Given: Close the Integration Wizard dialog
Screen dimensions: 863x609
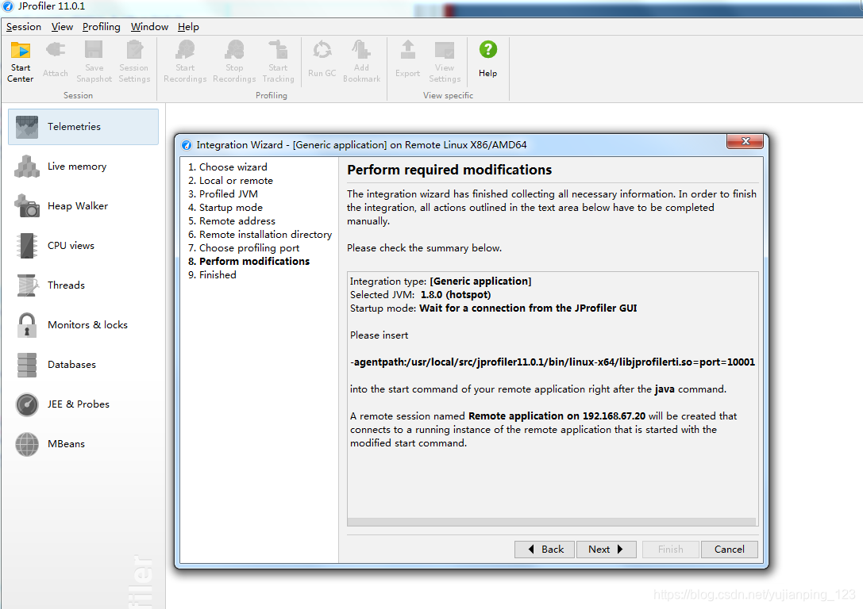Looking at the screenshot, I should [745, 141].
